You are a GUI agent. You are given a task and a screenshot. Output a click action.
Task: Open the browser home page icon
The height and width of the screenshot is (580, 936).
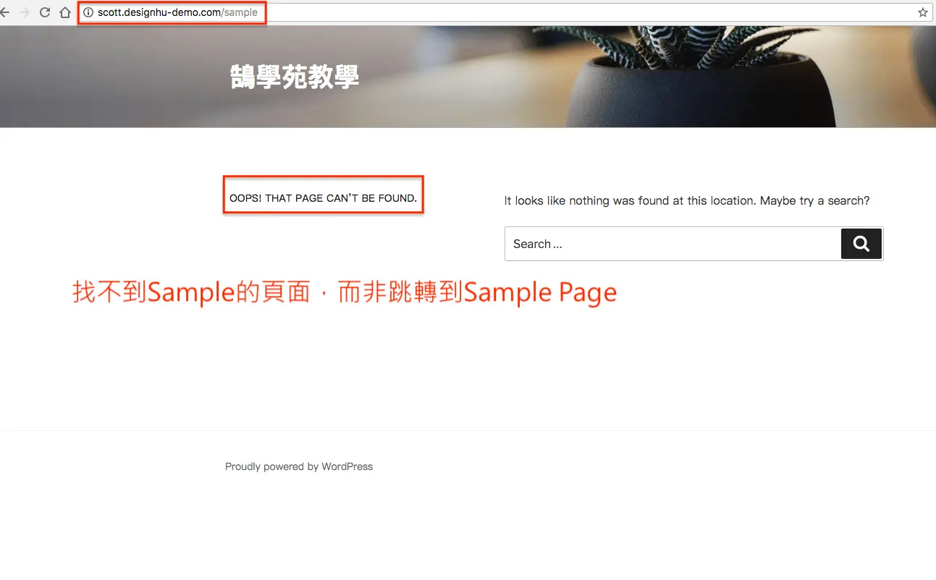tap(65, 12)
